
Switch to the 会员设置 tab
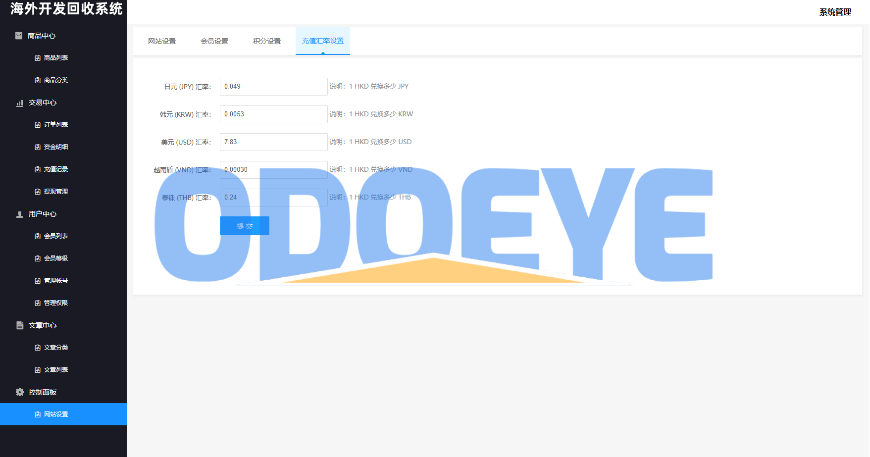point(214,41)
